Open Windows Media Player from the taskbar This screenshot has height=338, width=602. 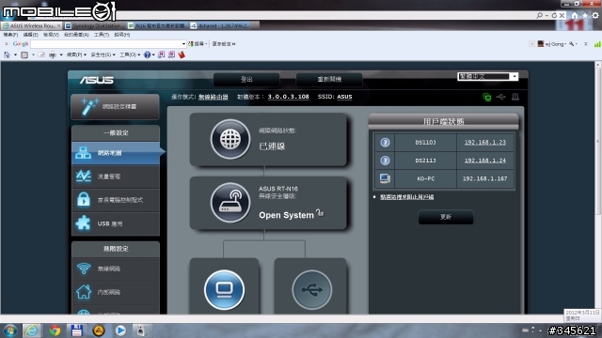[x=120, y=330]
